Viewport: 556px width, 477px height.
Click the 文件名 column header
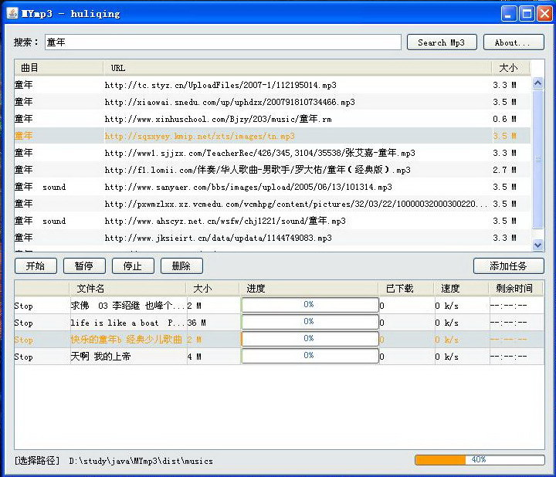tap(127, 289)
